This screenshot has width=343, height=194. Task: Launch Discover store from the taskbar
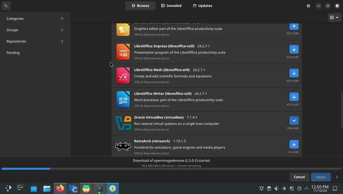[x=34, y=188]
